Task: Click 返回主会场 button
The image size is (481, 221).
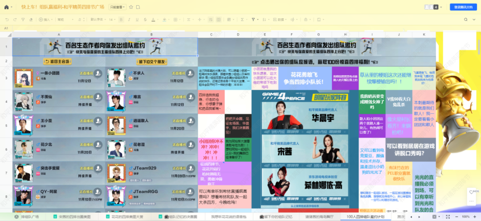Action: point(57,61)
